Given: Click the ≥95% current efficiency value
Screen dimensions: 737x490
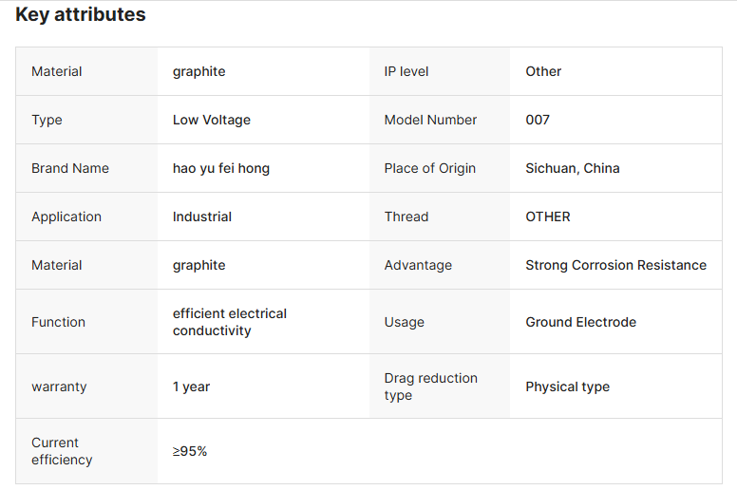Looking at the screenshot, I should point(189,451).
